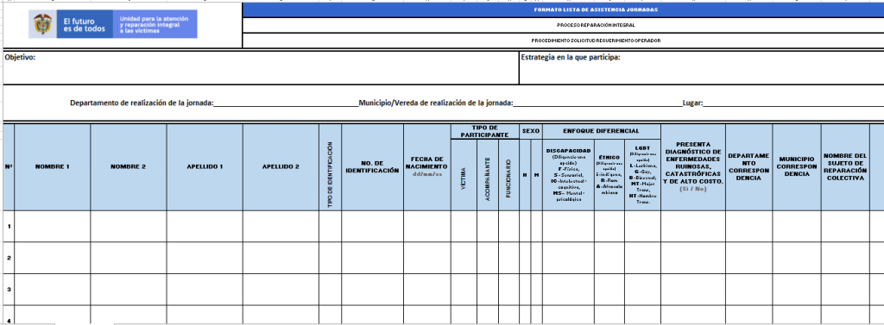The width and height of the screenshot is (884, 325).
Task: Select the FECHA DE NACIMIENTO header cell
Action: pos(426,167)
